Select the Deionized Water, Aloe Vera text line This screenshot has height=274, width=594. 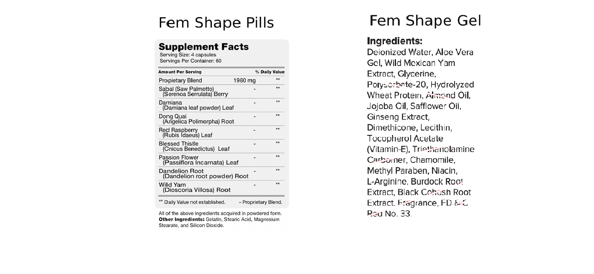click(x=420, y=52)
